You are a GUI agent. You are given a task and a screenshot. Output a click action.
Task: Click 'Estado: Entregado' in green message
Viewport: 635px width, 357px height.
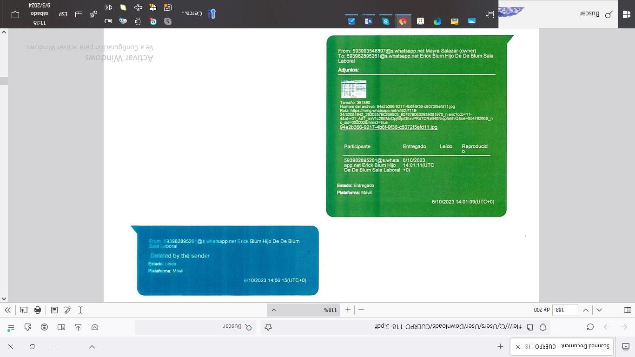point(356,185)
